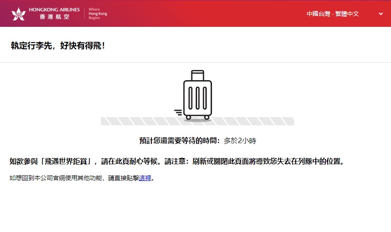Click the HONGKONG AIRLINES wordmark text
The width and height of the screenshot is (391, 232).
pos(54,10)
